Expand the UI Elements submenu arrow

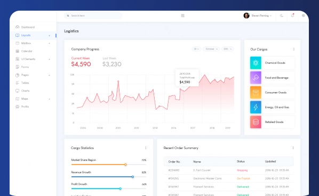tap(49, 59)
